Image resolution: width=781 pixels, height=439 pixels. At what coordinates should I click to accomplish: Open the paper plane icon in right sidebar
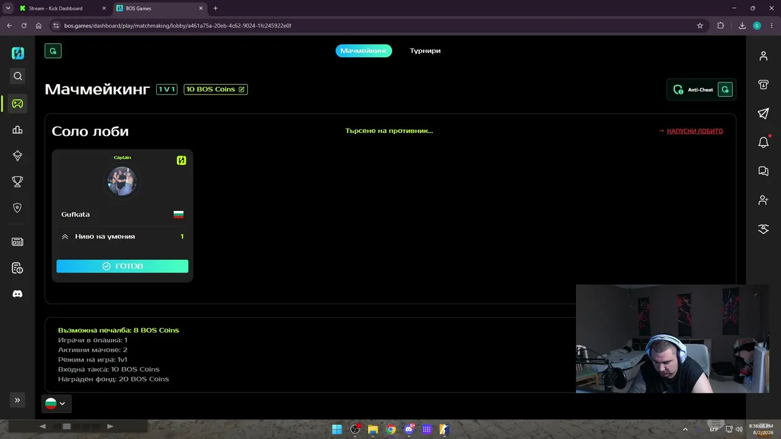tap(763, 113)
